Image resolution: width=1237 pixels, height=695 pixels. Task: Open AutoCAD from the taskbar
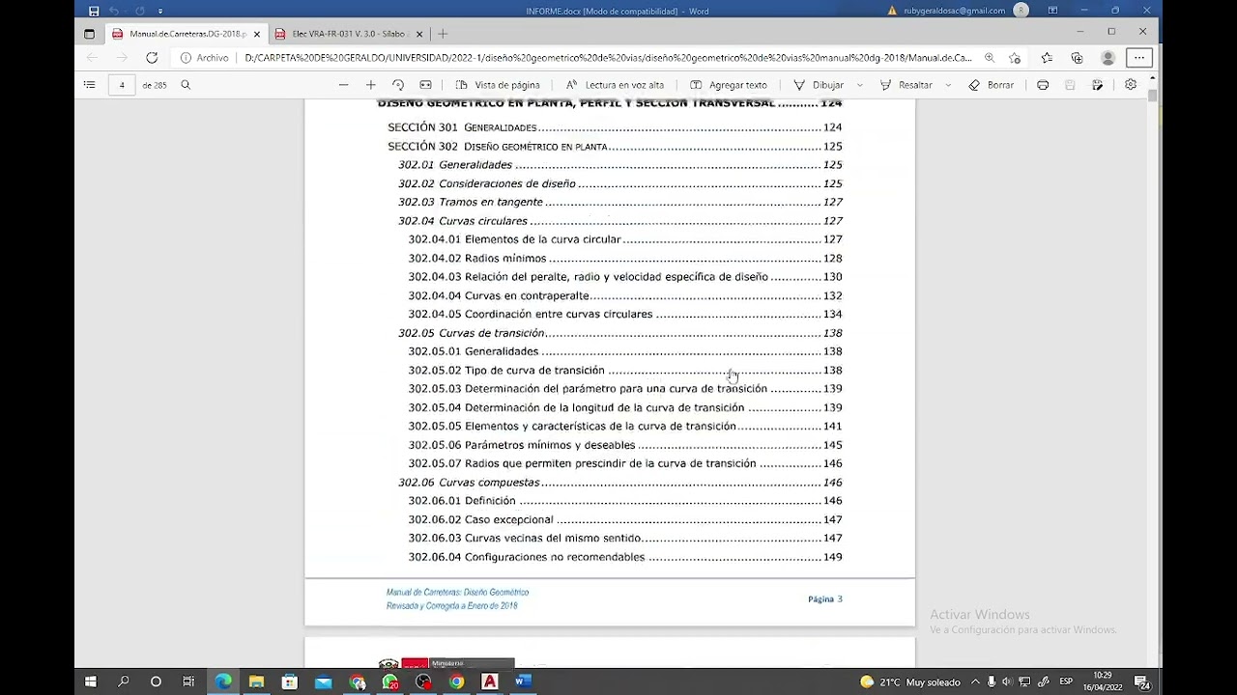tap(490, 681)
